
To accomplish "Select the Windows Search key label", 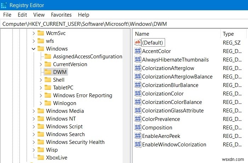I will click(65, 134).
